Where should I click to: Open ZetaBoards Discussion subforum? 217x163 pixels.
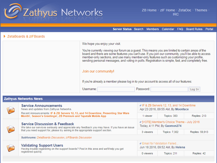point(51,137)
